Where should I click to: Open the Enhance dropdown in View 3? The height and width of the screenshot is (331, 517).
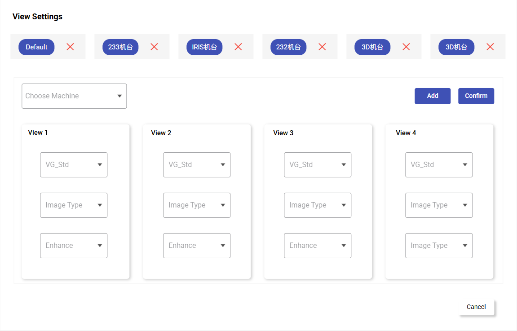click(x=318, y=246)
